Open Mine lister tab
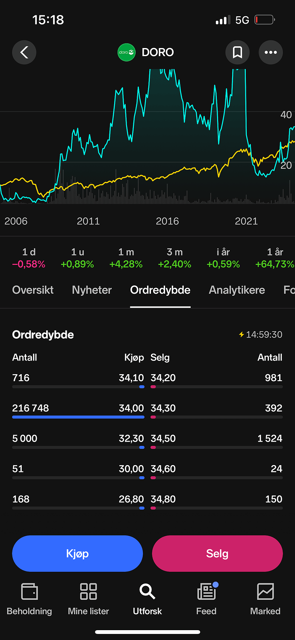This screenshot has height=640, width=295. (x=88, y=599)
